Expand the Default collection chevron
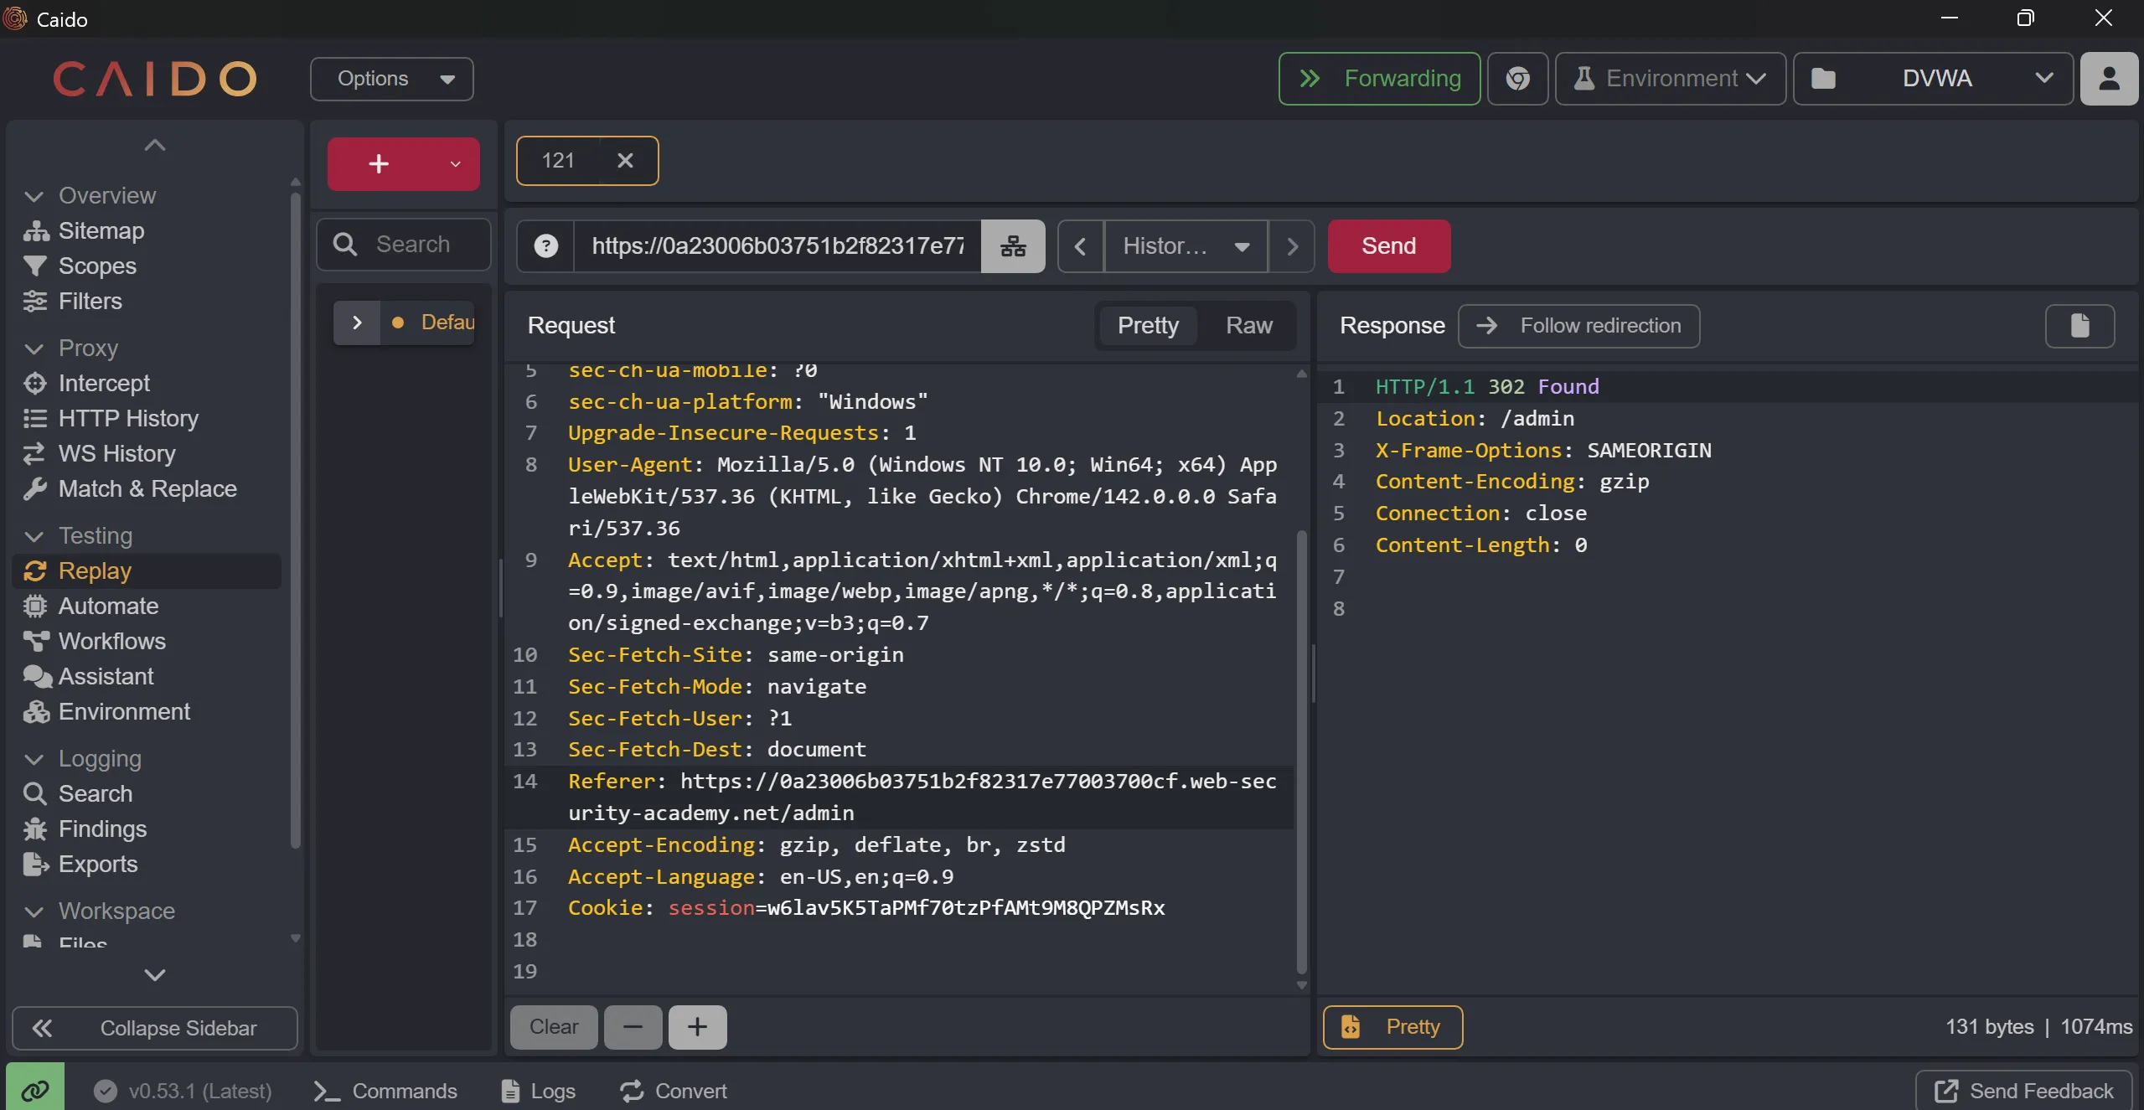This screenshot has height=1110, width=2144. [x=357, y=323]
